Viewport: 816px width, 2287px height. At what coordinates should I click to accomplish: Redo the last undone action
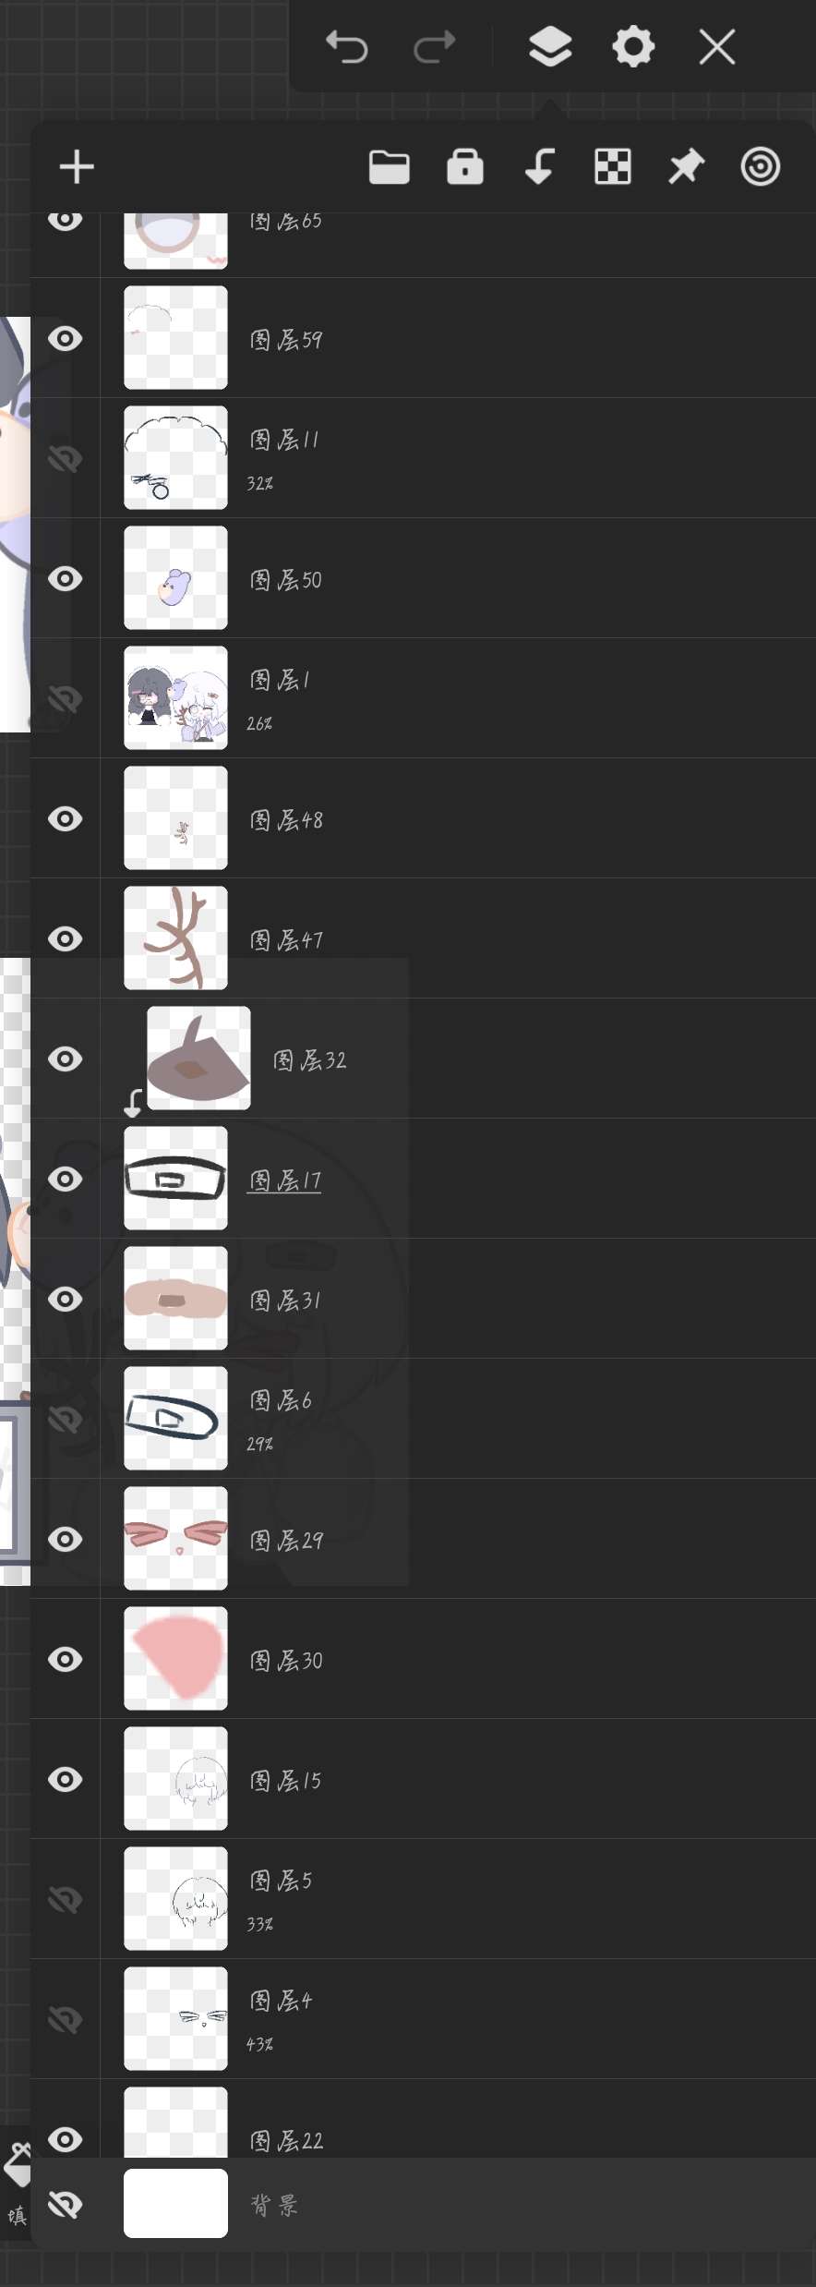click(x=434, y=46)
